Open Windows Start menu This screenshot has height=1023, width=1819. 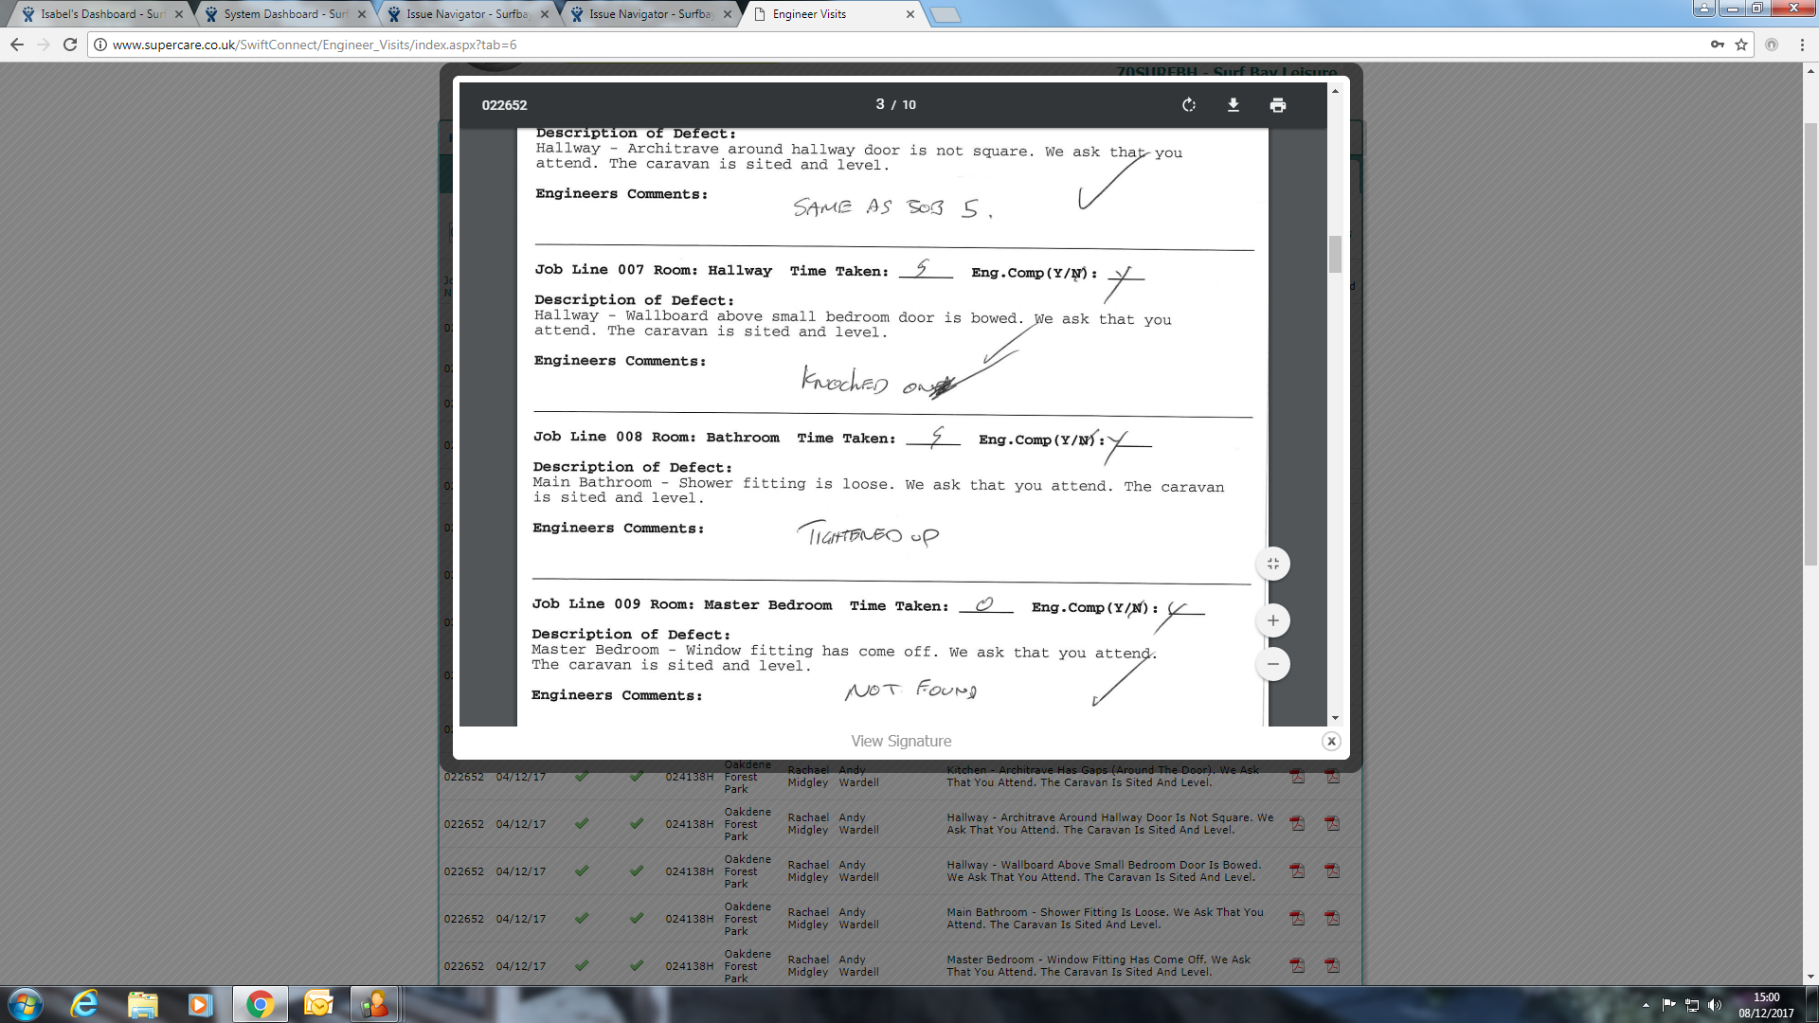(x=26, y=1004)
